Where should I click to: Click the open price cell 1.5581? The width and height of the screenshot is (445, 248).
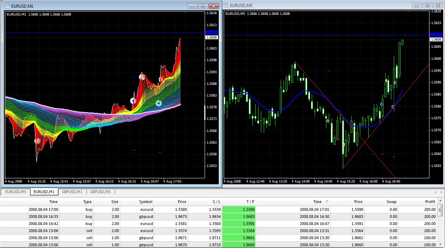point(171,224)
